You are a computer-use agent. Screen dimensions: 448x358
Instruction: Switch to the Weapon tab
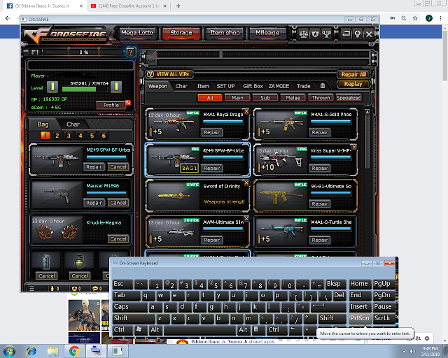157,86
